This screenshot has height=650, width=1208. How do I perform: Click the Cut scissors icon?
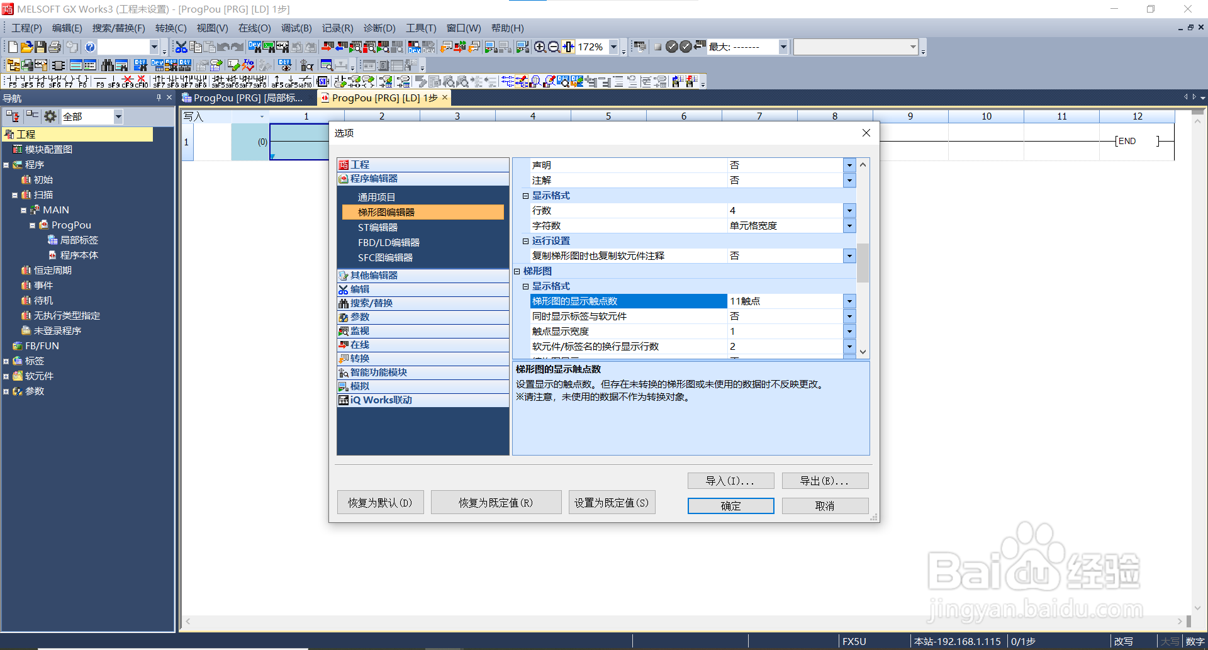pyautogui.click(x=181, y=47)
